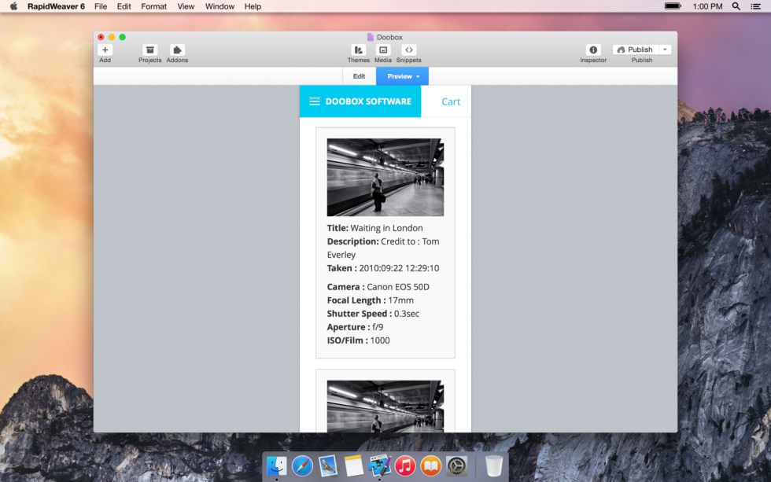Click the 'Aperture : f/9' line

coord(355,327)
